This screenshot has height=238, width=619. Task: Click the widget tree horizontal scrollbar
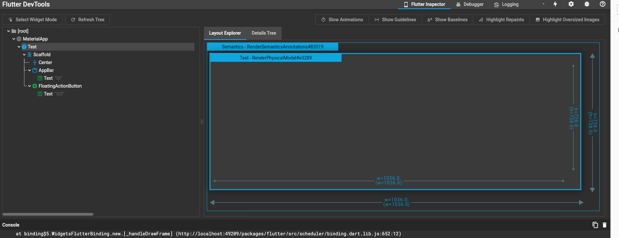coord(48,214)
